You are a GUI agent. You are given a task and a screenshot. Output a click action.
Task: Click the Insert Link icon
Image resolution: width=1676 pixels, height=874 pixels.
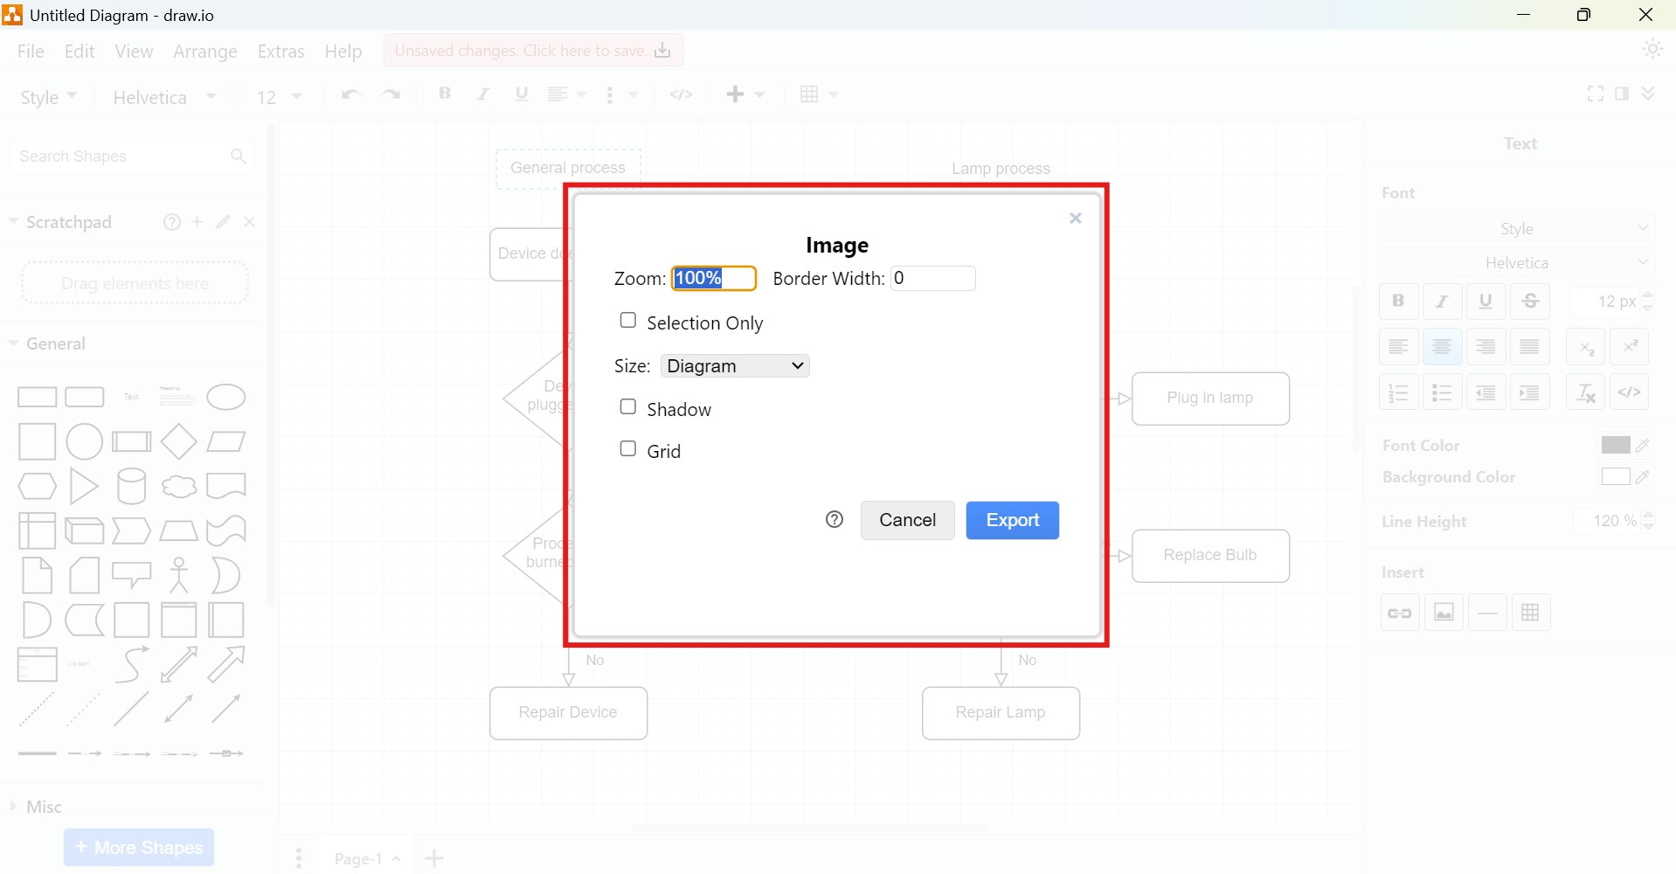pyautogui.click(x=1399, y=612)
